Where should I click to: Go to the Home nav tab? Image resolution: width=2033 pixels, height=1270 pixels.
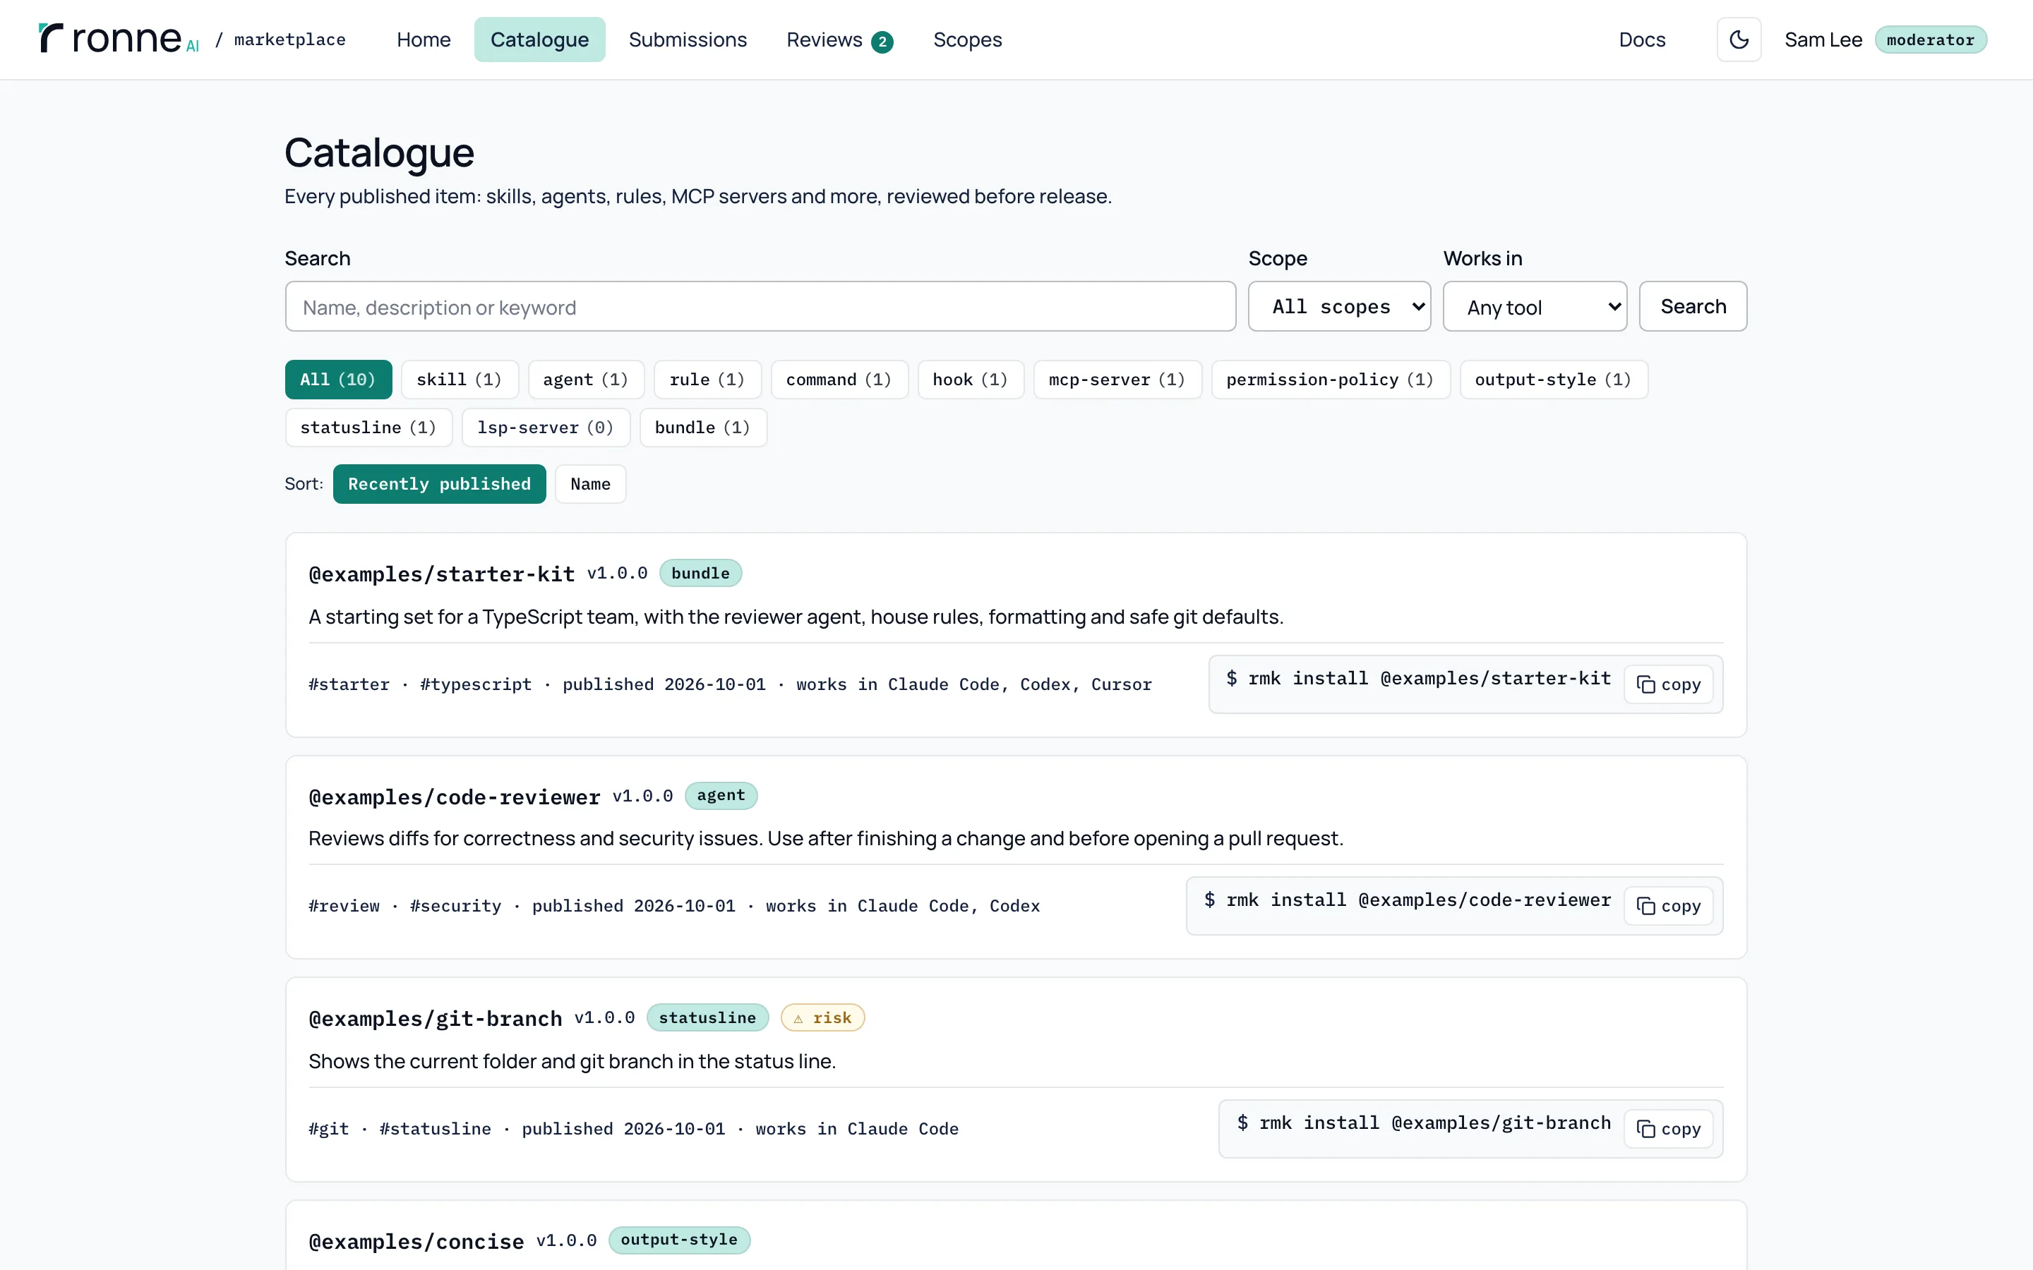424,40
